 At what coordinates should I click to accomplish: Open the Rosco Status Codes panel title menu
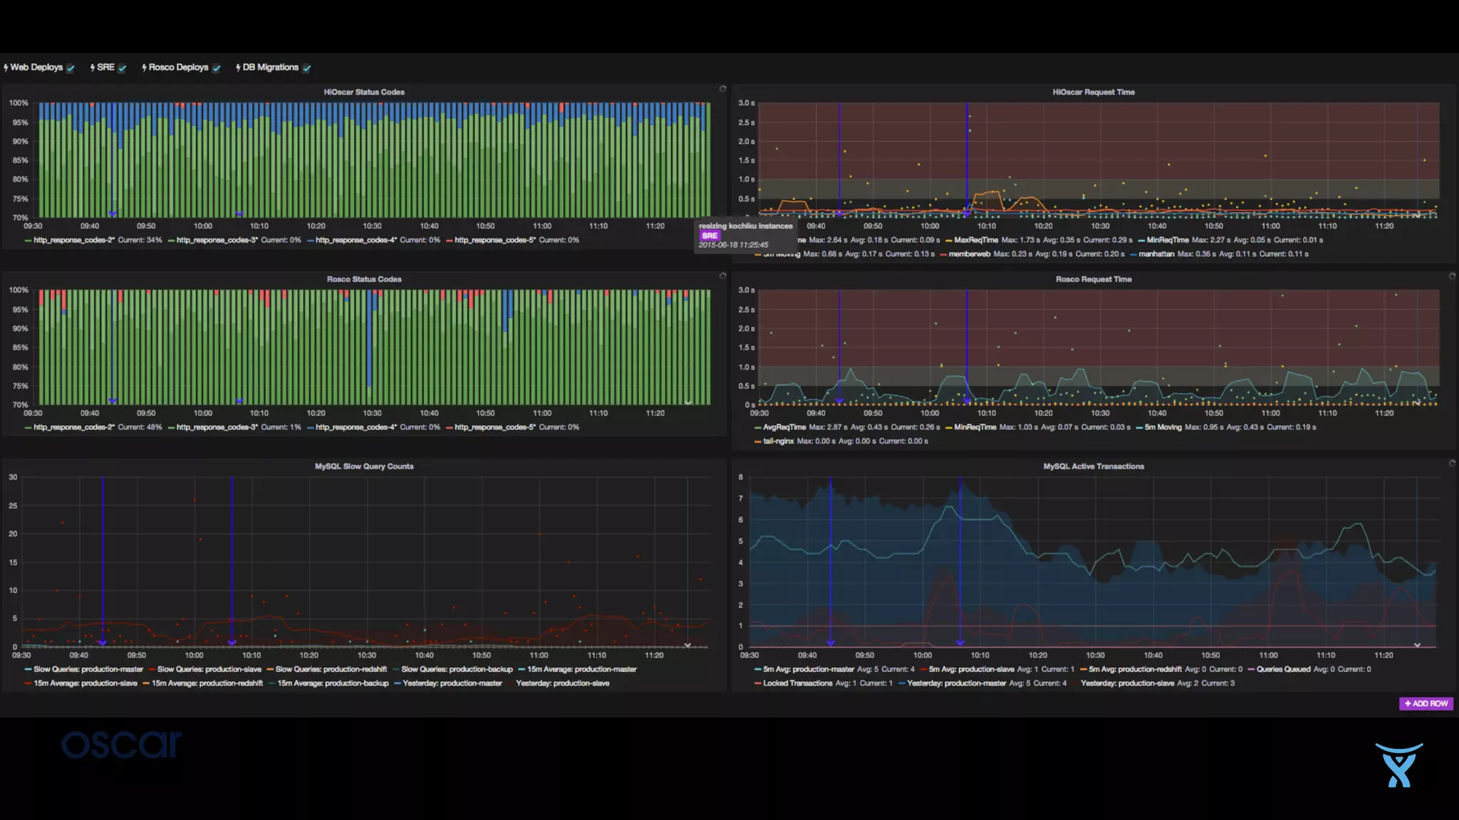(x=364, y=279)
